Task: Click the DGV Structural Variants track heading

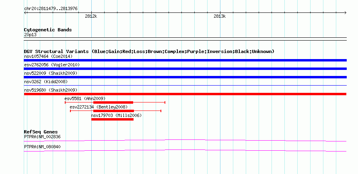Action: (149, 51)
